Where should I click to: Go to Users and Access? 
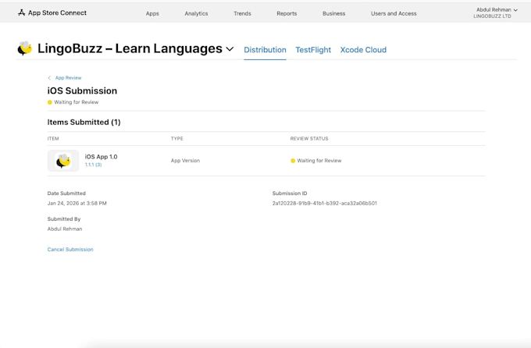click(394, 13)
